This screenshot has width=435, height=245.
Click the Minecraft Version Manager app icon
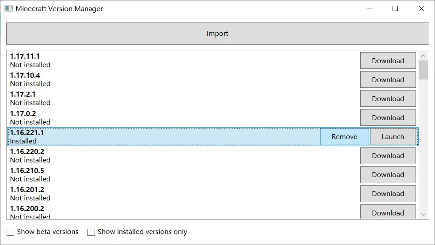[8, 8]
